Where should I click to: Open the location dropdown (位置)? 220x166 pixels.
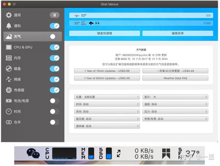pos(107,97)
